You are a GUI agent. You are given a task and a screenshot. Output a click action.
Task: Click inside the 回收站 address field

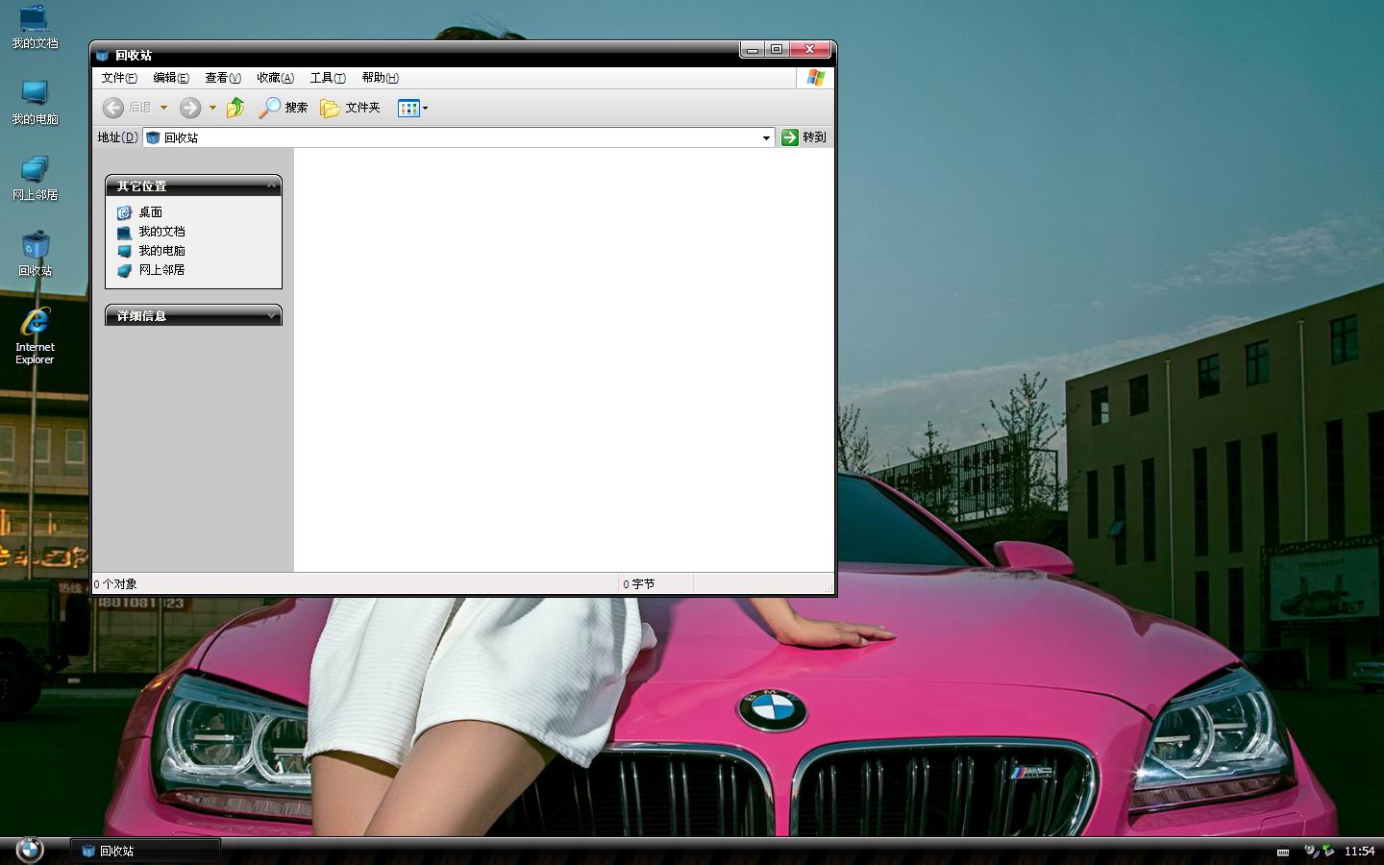[x=458, y=137]
